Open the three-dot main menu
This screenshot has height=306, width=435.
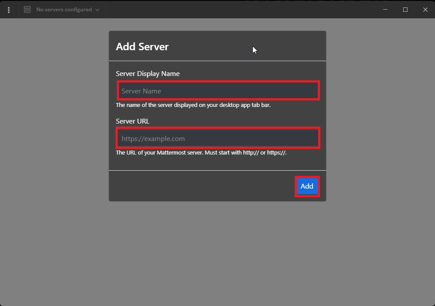click(x=9, y=10)
